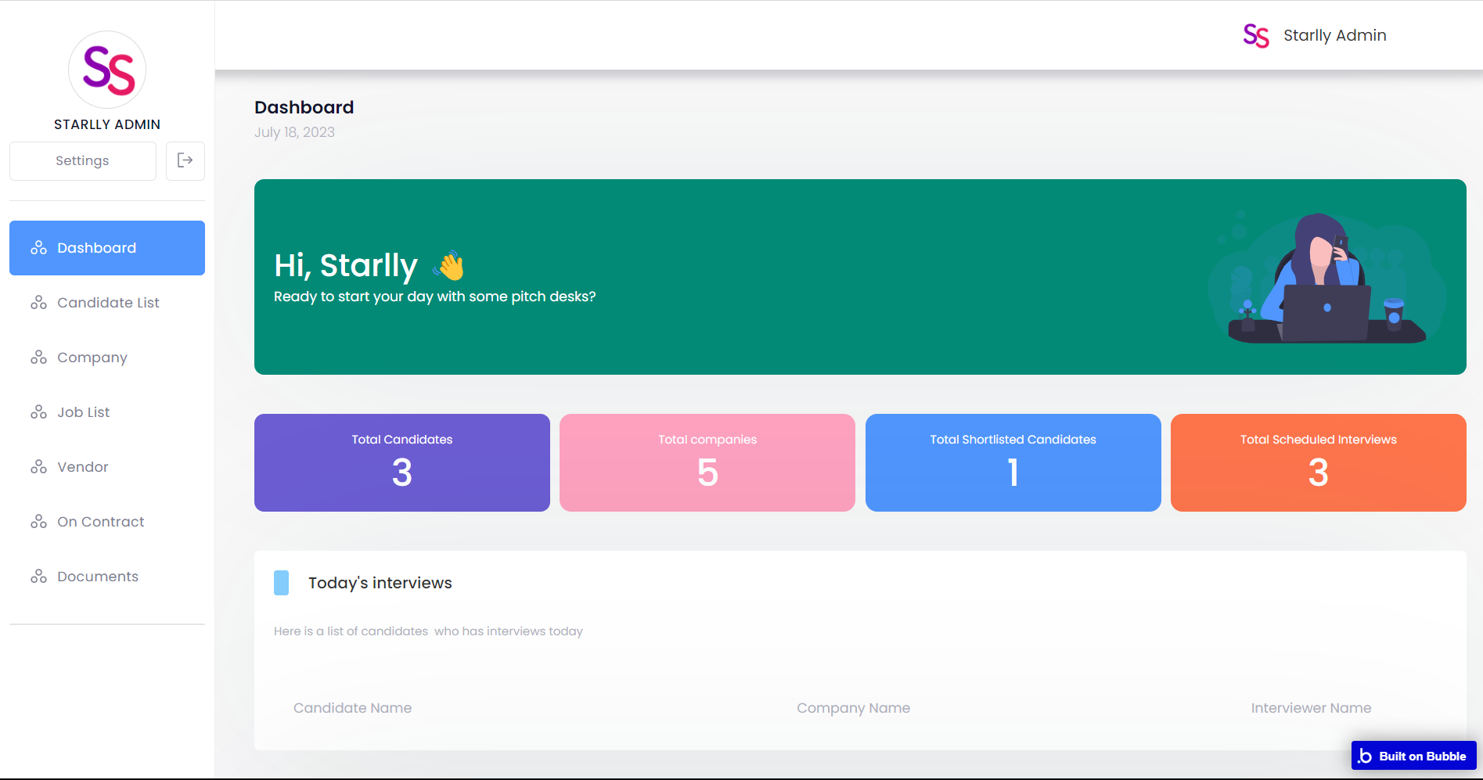The width and height of the screenshot is (1483, 780).
Task: Click the waving hand emoji
Action: click(449, 265)
